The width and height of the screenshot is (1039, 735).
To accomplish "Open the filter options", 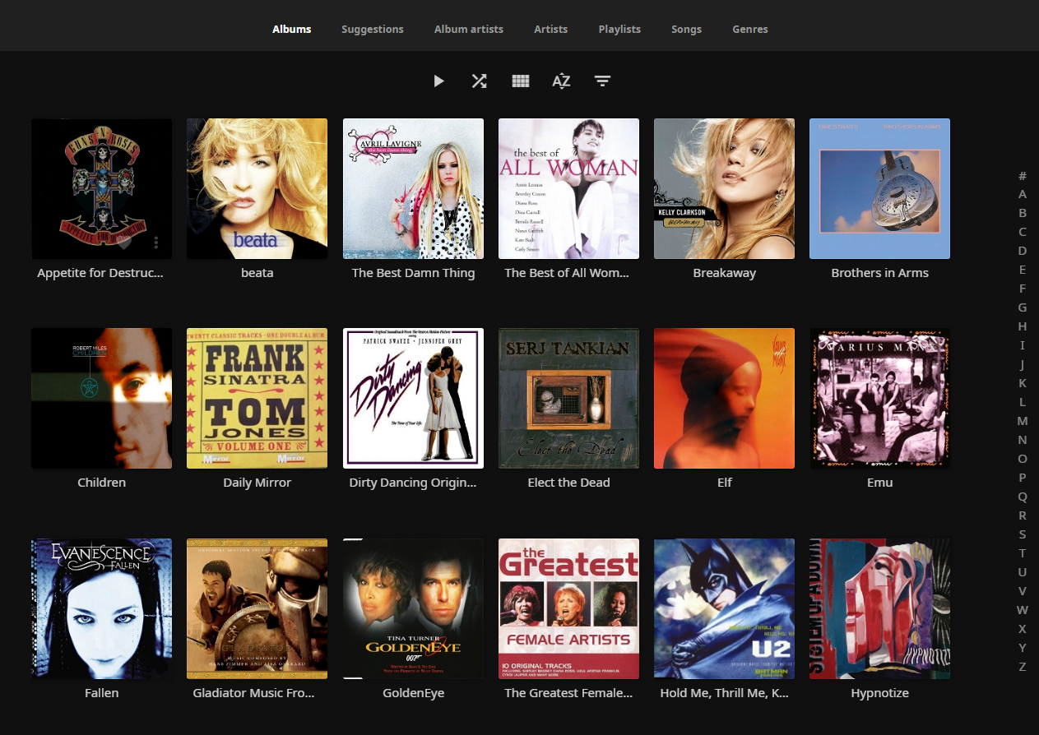I will click(602, 81).
